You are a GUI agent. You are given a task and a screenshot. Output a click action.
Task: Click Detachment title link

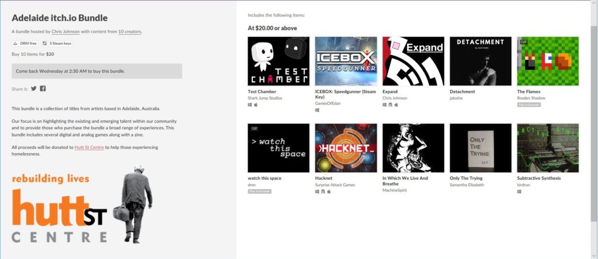463,91
